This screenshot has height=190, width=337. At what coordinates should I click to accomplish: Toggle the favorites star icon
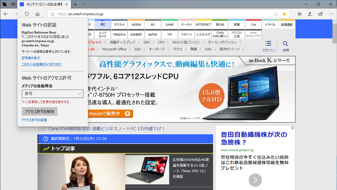coord(284,14)
